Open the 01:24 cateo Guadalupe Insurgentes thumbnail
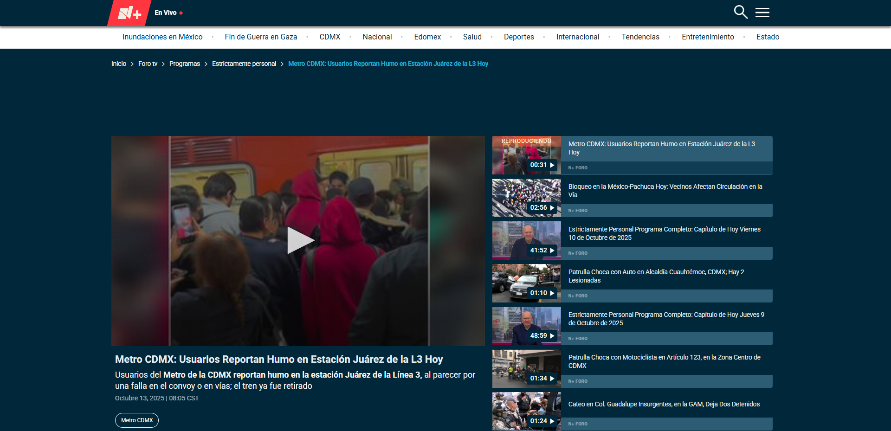The width and height of the screenshot is (891, 431). (x=527, y=412)
